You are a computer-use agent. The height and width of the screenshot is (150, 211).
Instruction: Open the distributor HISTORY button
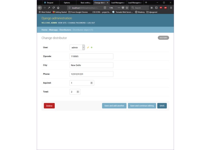point(163,38)
